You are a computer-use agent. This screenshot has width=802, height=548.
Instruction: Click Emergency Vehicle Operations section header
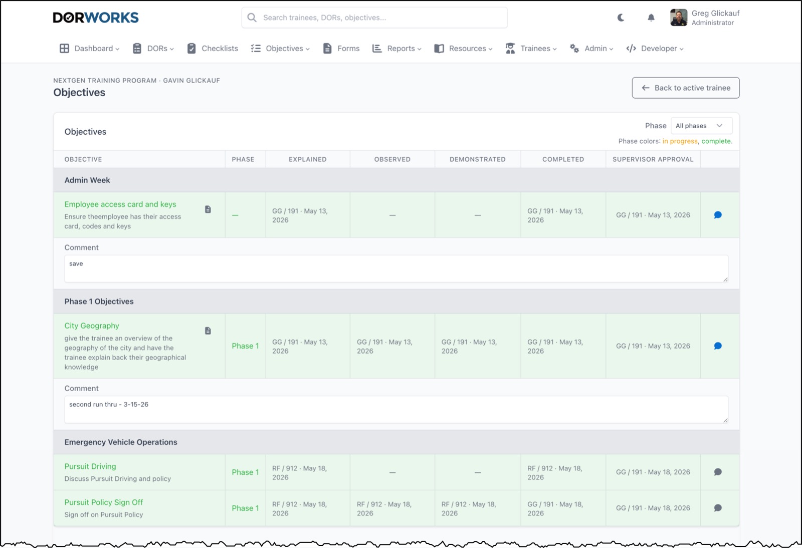coord(396,442)
